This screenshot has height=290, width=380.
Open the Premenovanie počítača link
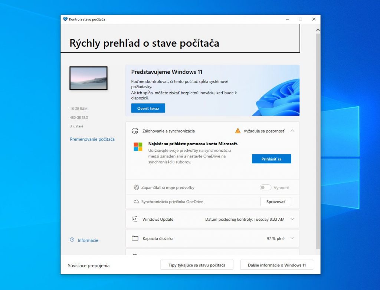click(92, 139)
